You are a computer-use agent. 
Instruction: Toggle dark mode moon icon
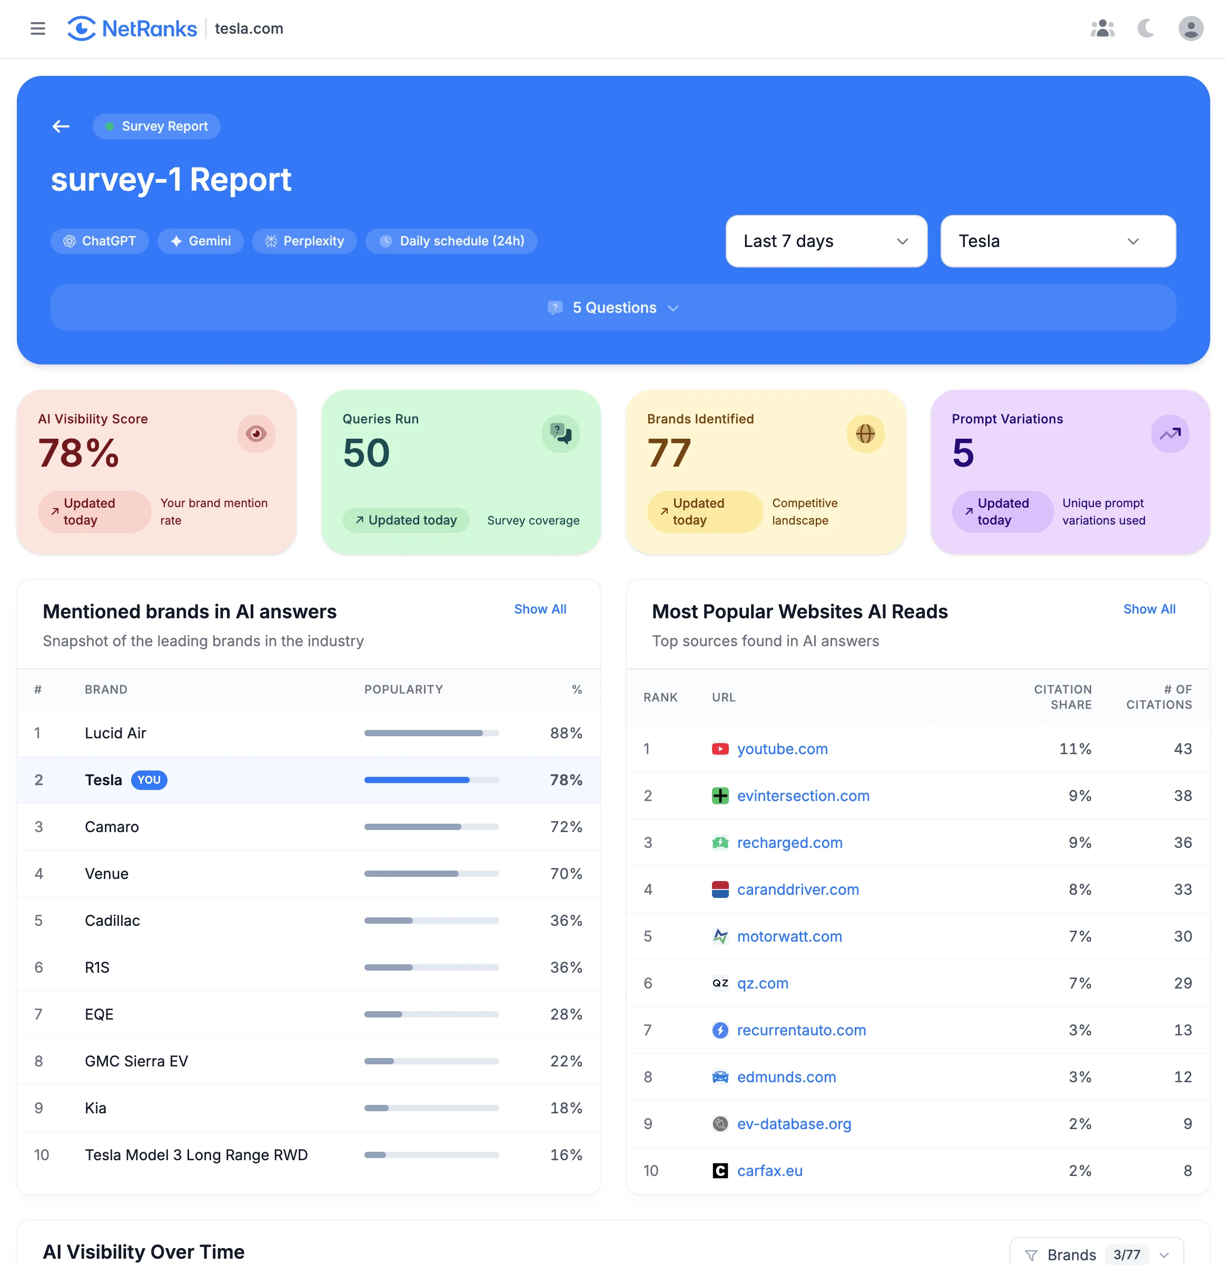pyautogui.click(x=1145, y=28)
